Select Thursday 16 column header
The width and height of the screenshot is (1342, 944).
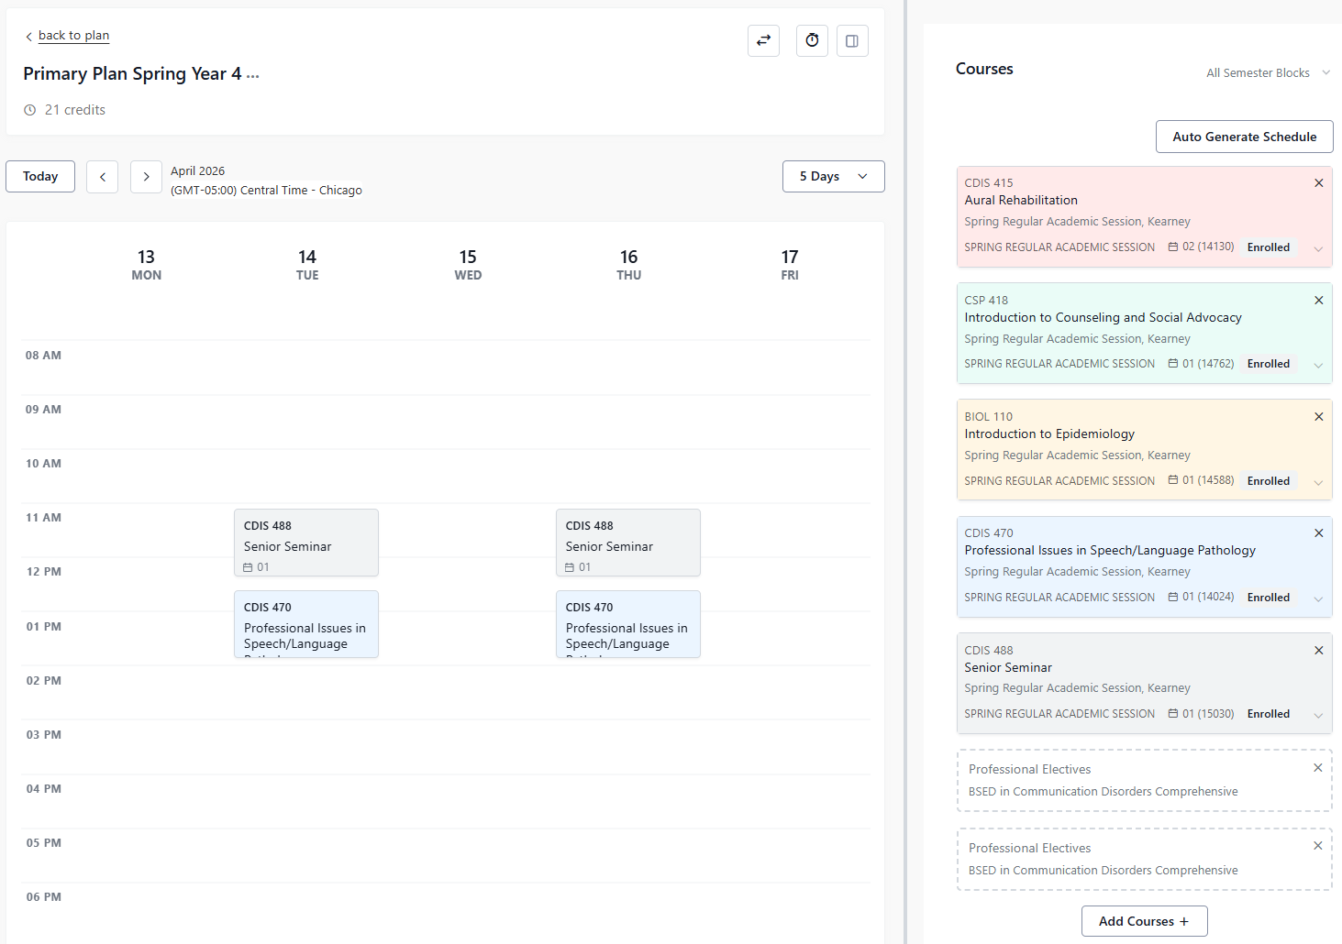tap(628, 264)
